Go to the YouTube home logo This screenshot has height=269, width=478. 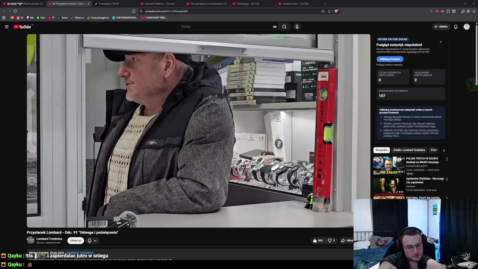tap(23, 27)
